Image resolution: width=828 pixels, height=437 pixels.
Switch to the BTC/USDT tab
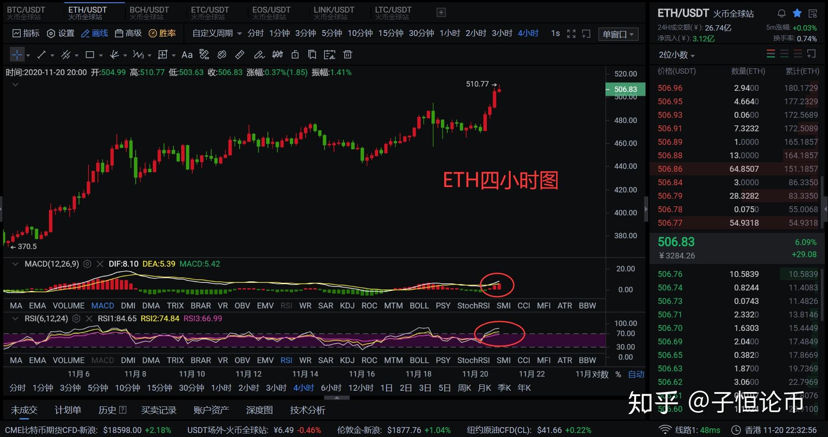tap(26, 13)
